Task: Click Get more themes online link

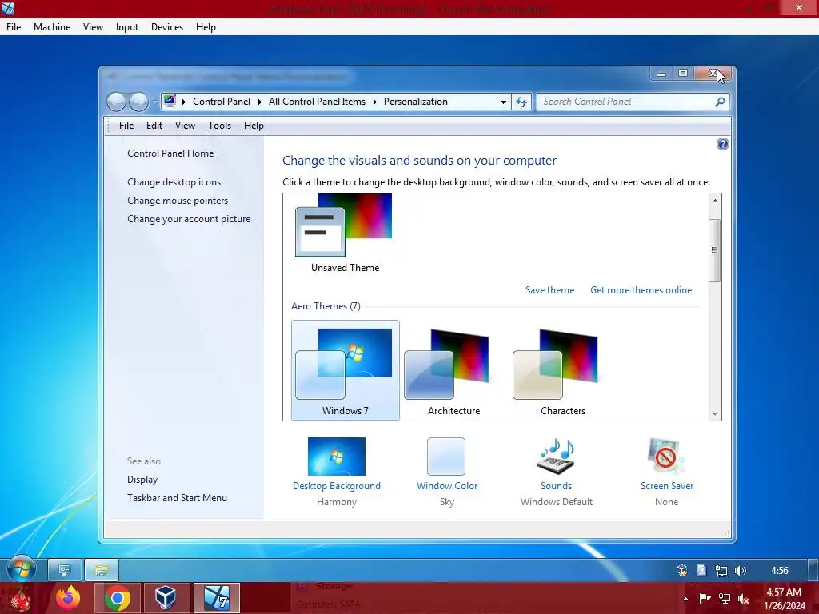Action: tap(641, 289)
